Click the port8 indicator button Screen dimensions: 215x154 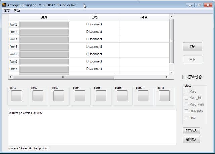(164, 96)
